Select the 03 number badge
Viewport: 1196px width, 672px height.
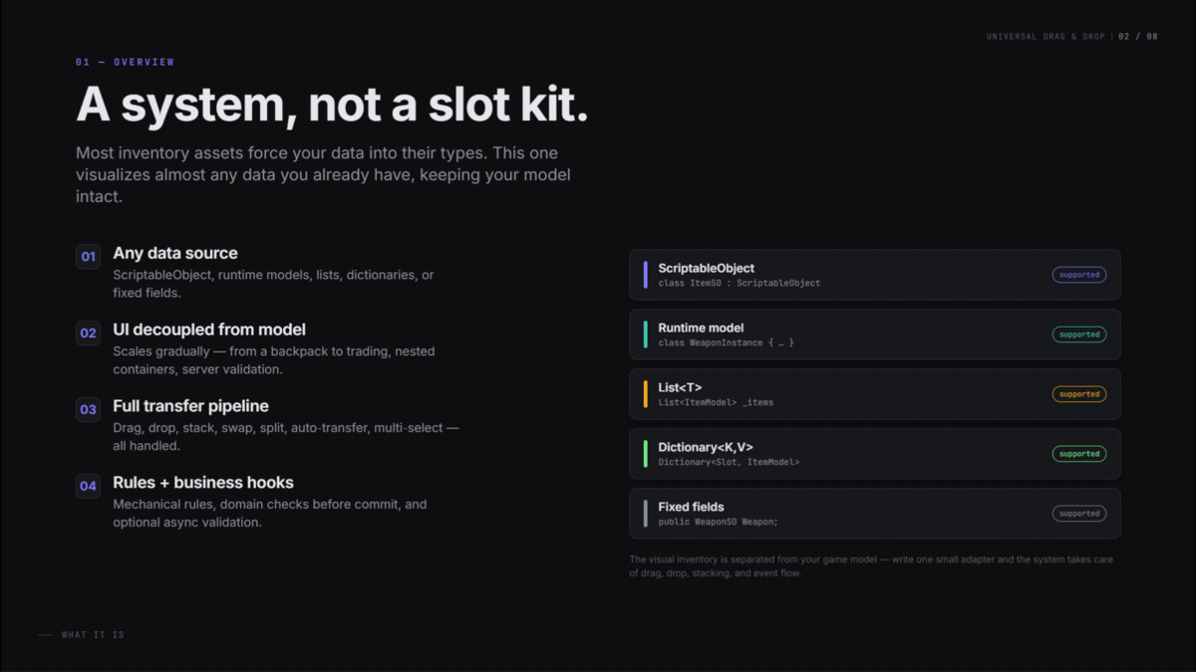pyautogui.click(x=89, y=409)
